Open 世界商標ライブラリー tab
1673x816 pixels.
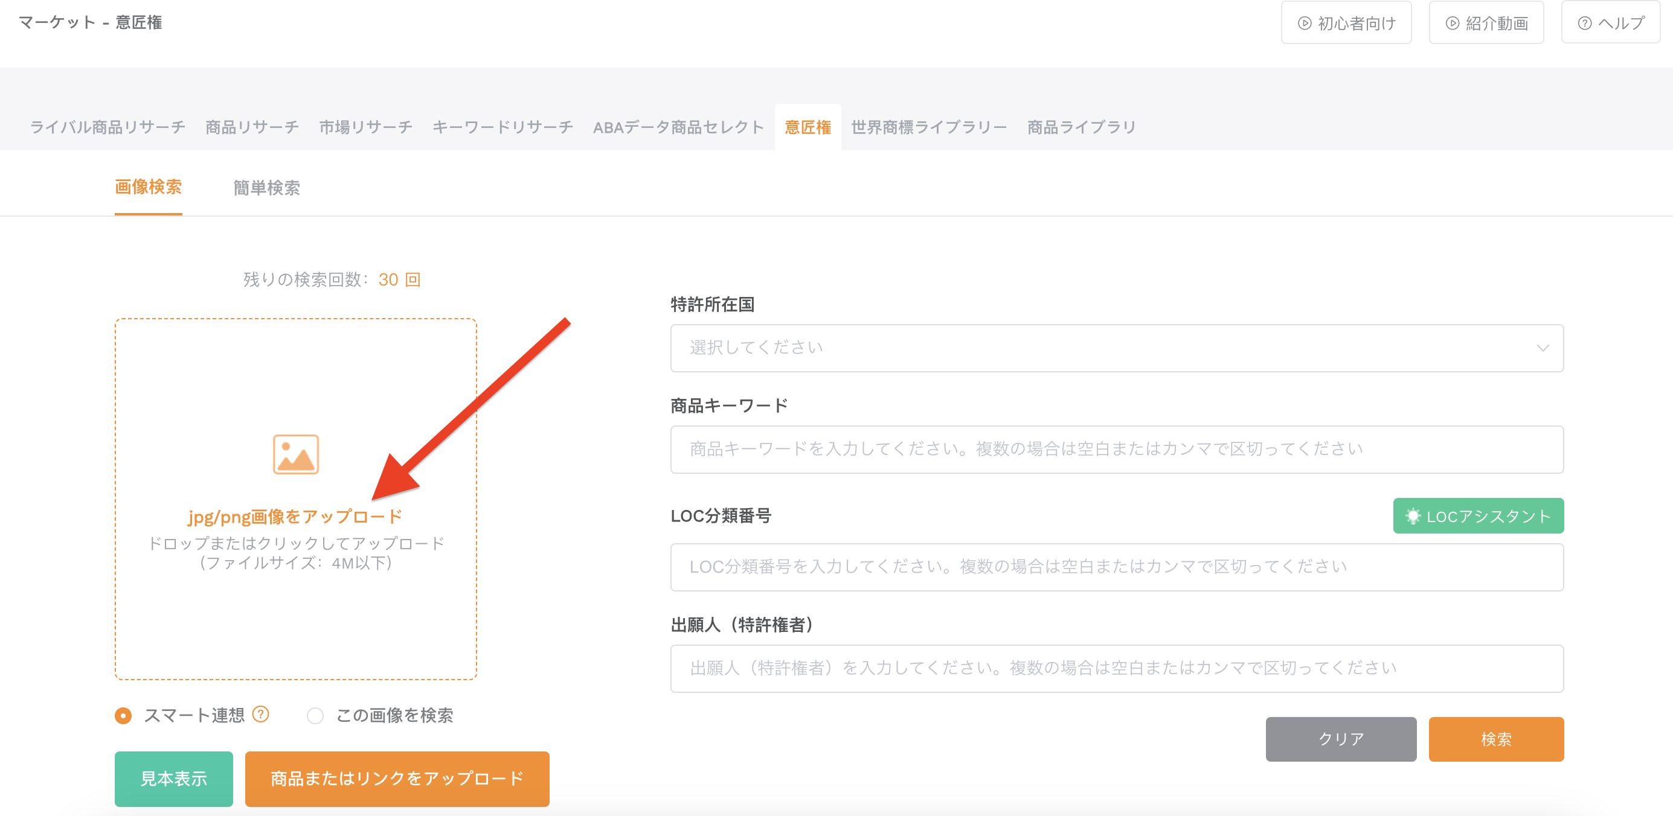click(929, 127)
